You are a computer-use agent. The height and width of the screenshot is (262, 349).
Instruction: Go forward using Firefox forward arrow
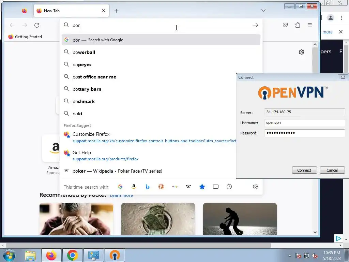[25, 25]
